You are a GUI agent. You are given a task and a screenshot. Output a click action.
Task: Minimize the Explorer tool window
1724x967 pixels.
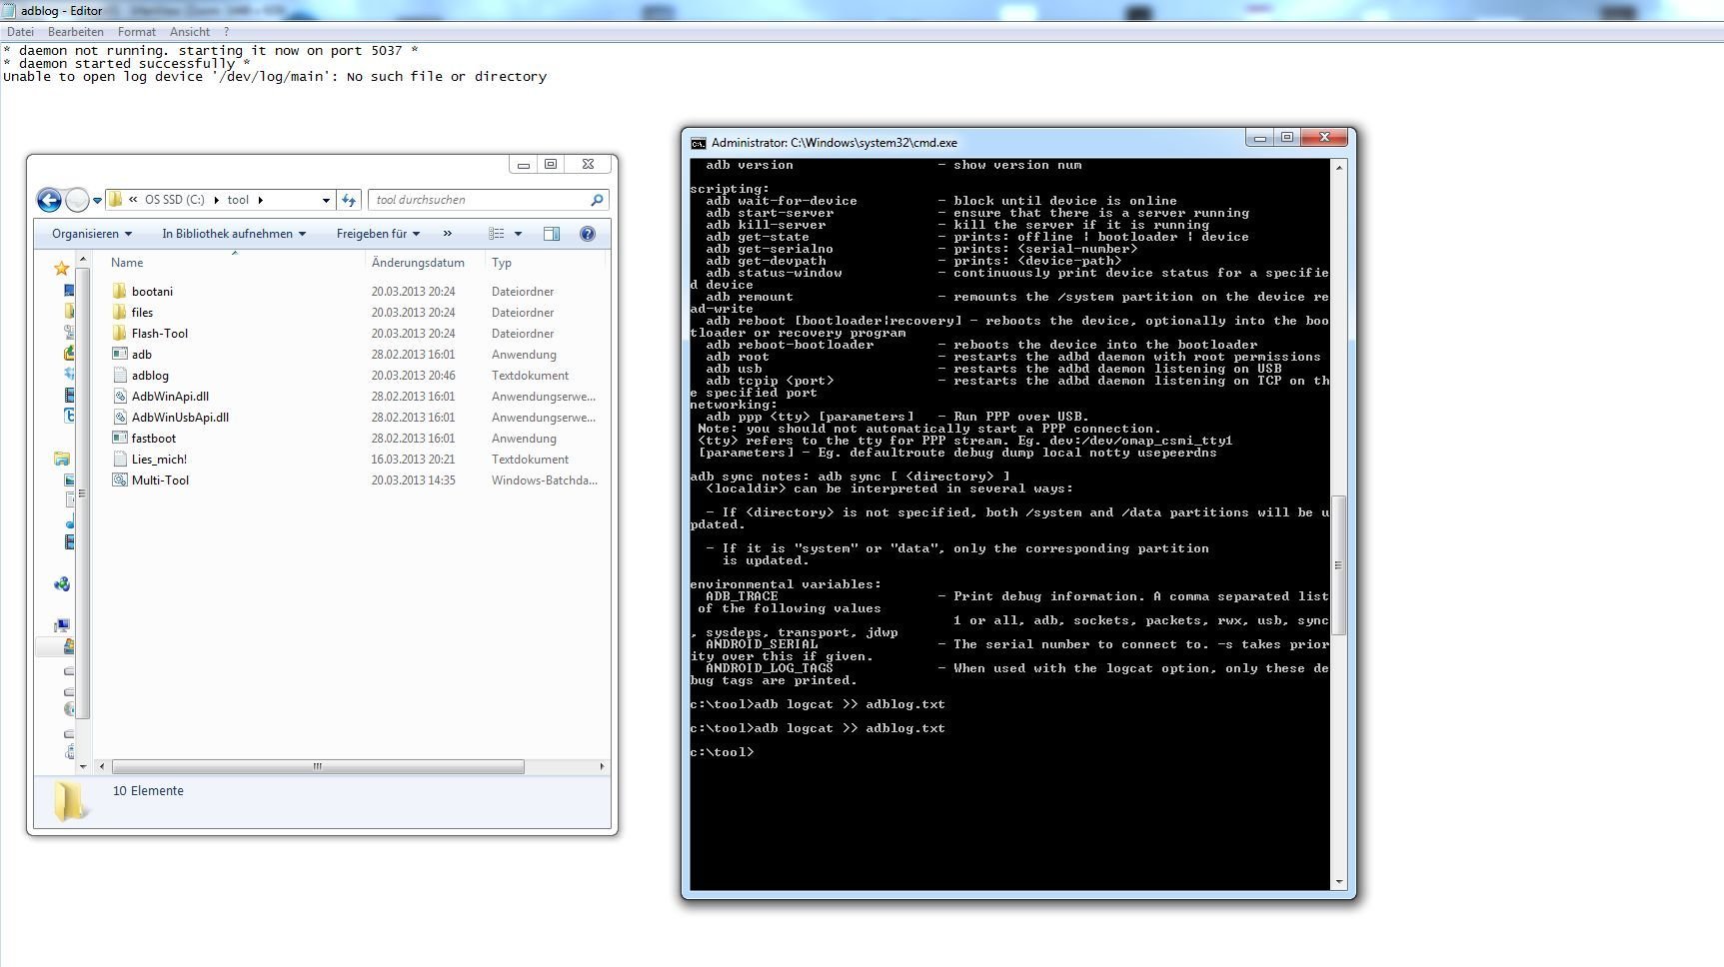(524, 164)
